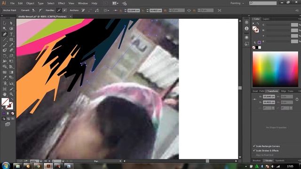Click the Y coordinate field in control bar
This screenshot has width=301, height=169.
click(x=156, y=10)
